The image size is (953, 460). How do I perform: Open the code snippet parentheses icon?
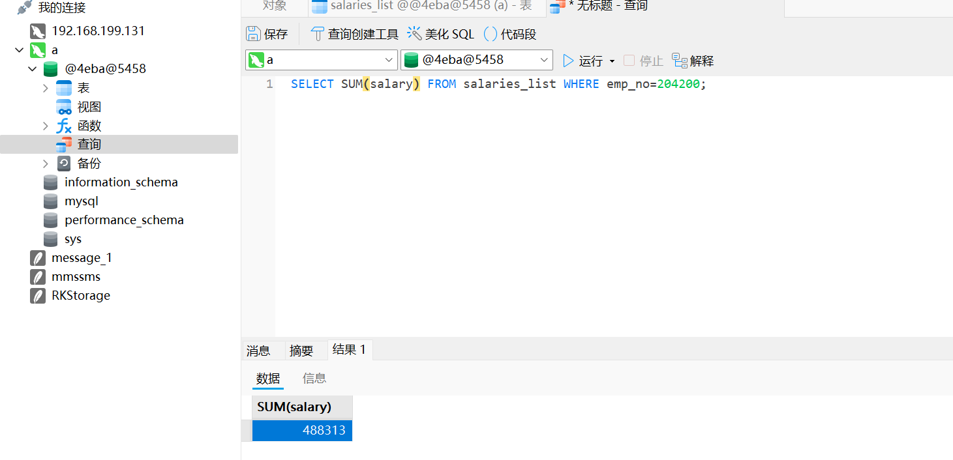491,34
